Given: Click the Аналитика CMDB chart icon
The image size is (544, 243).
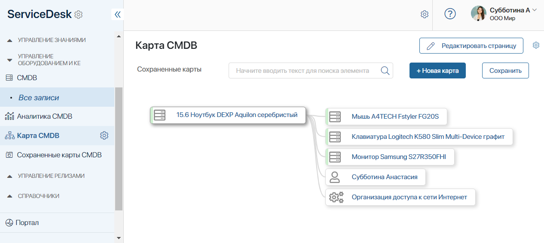Looking at the screenshot, I should 9,116.
